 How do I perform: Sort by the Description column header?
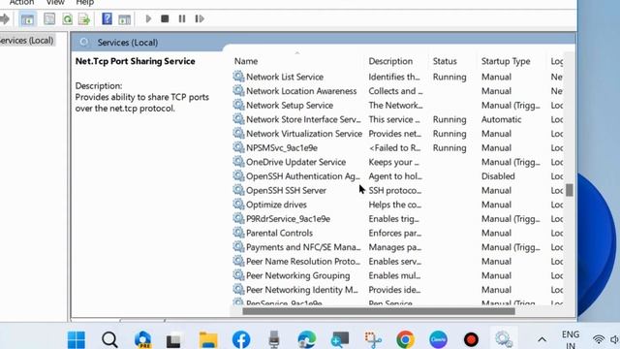(x=390, y=61)
